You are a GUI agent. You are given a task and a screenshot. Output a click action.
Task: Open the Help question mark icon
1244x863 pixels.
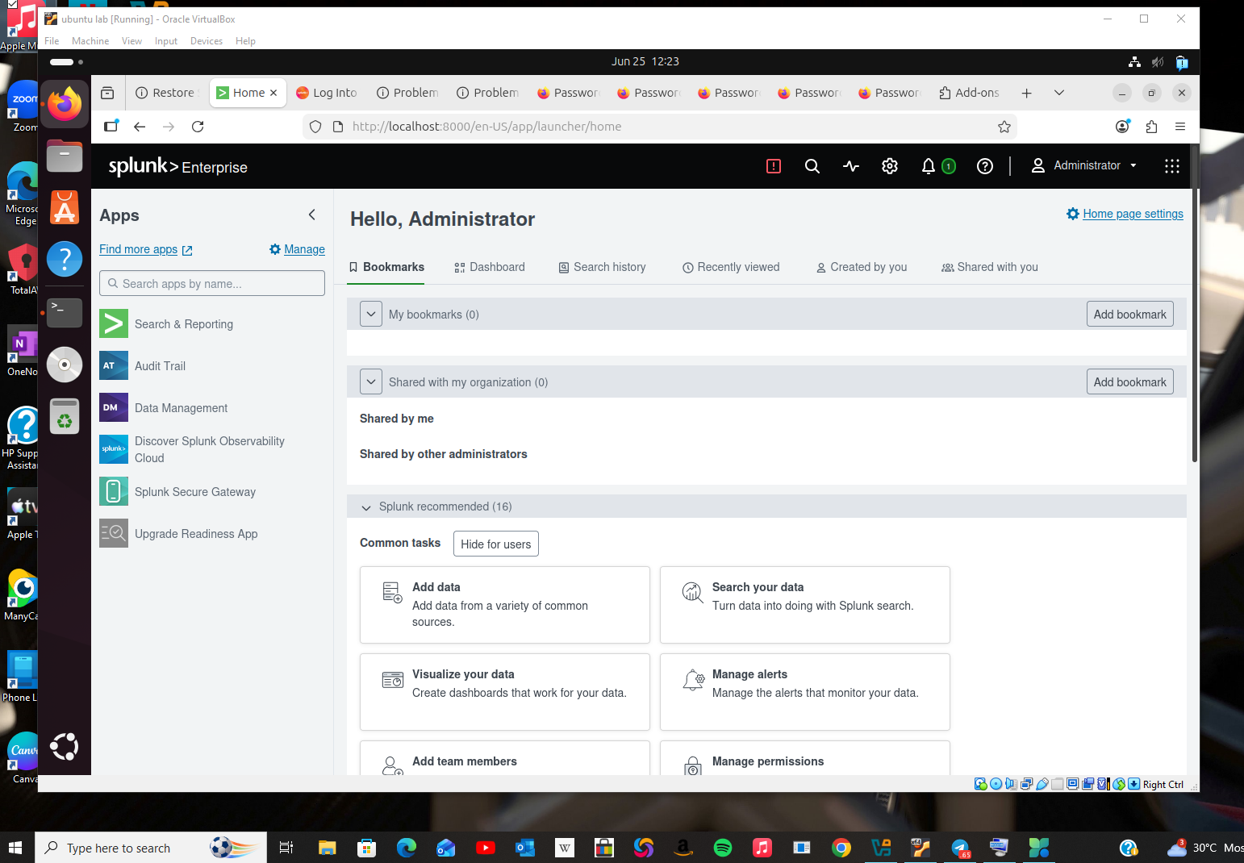pos(984,166)
